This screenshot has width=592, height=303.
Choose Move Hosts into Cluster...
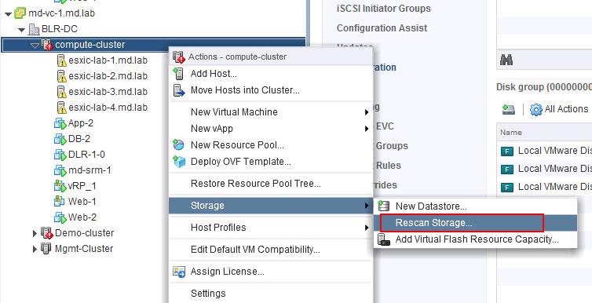(270, 90)
